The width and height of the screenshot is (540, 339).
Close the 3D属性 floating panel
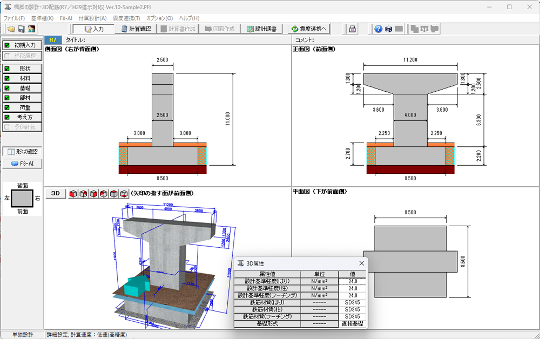[361, 263]
